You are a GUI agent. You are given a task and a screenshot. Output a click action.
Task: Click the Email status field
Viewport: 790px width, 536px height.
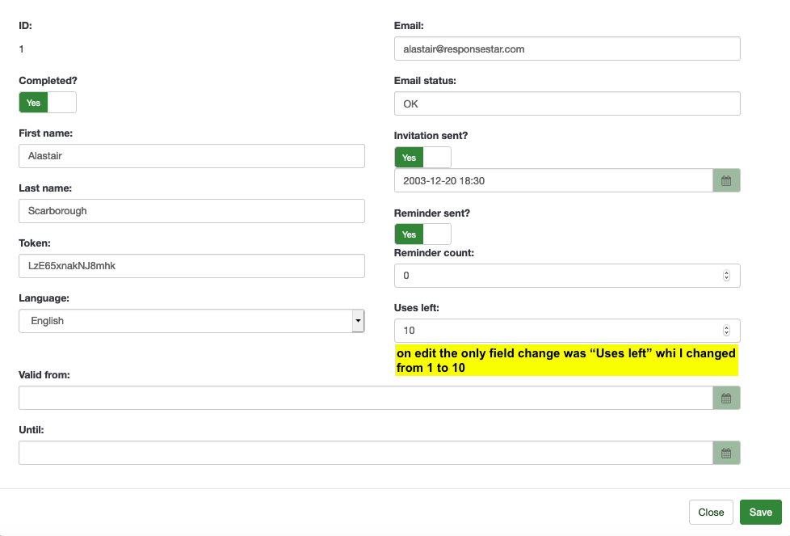pyautogui.click(x=567, y=104)
